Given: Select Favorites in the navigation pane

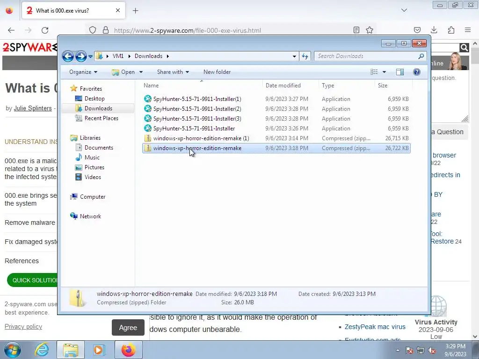Looking at the screenshot, I should 91,88.
